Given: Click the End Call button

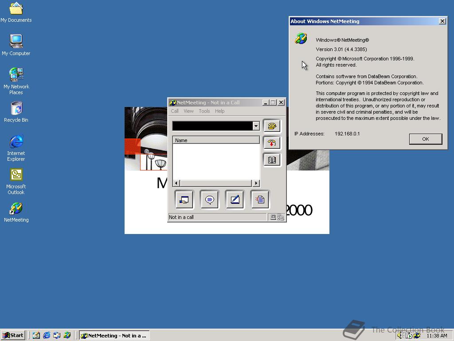Looking at the screenshot, I should (x=272, y=143).
